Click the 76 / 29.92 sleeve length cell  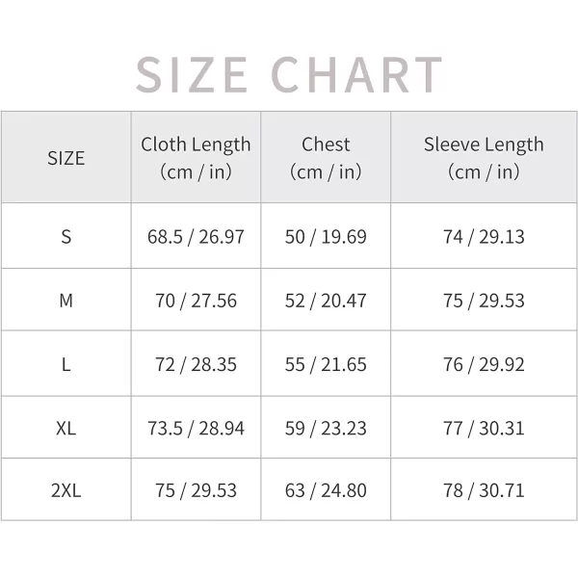484,364
